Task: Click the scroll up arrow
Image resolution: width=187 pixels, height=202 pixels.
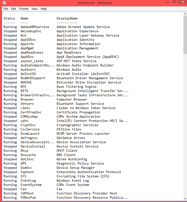Action: (185, 14)
